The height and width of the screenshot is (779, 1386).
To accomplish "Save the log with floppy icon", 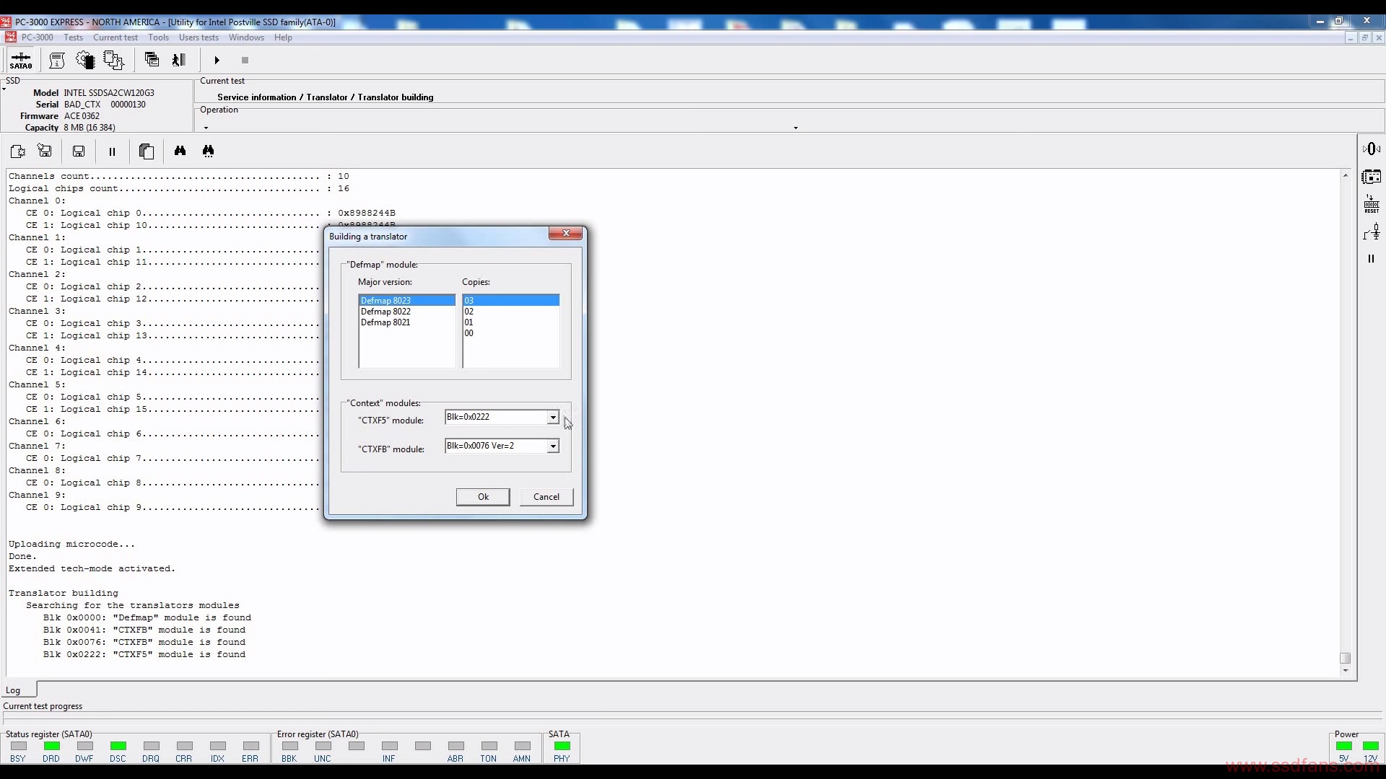I will tap(79, 151).
